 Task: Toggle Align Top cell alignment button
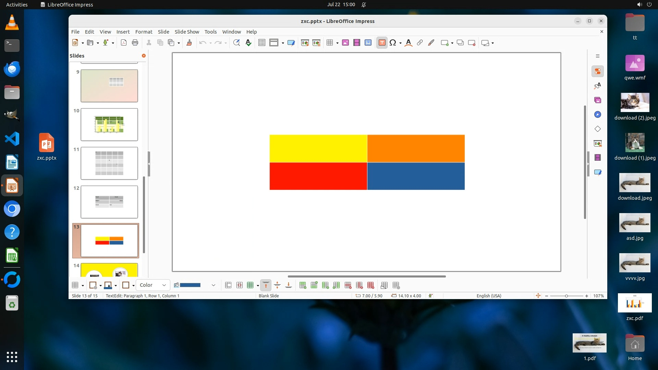266,285
